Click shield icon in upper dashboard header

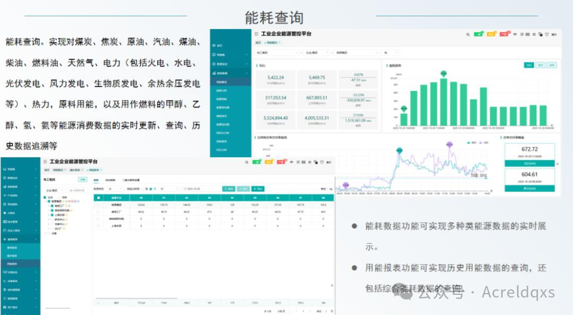click(547, 34)
